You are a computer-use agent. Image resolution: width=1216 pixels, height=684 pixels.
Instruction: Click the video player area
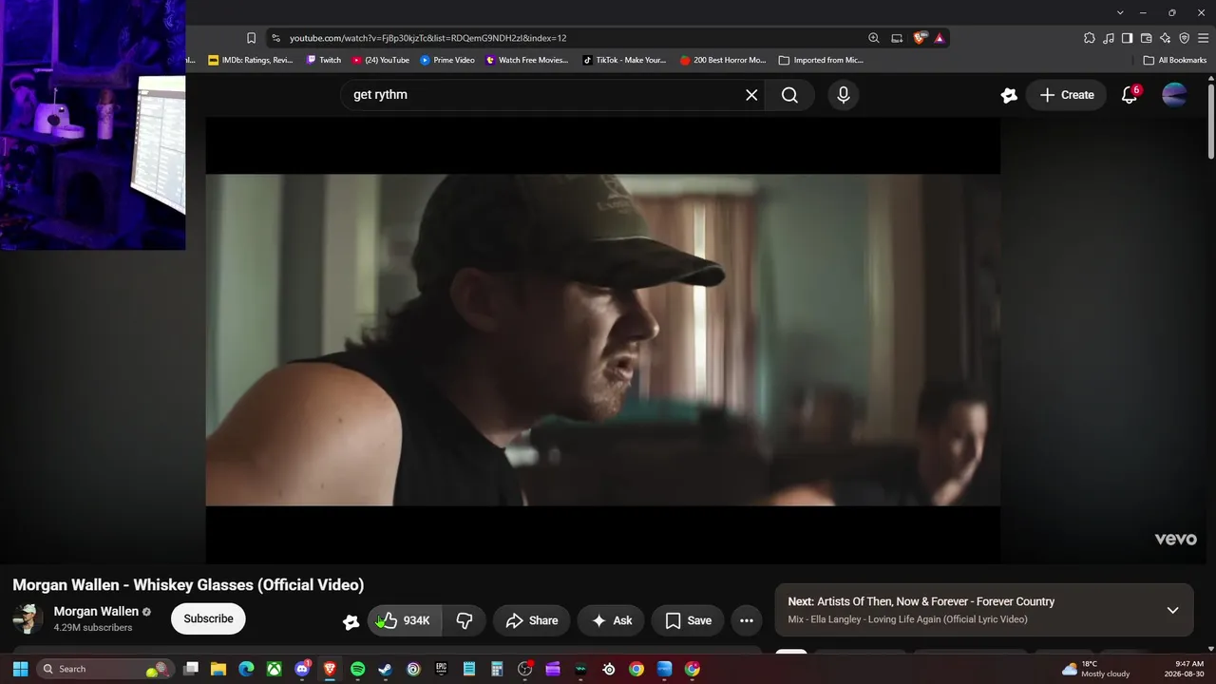click(602, 339)
